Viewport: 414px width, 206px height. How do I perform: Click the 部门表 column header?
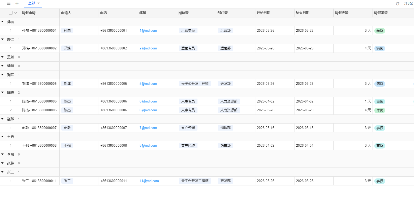236,13
